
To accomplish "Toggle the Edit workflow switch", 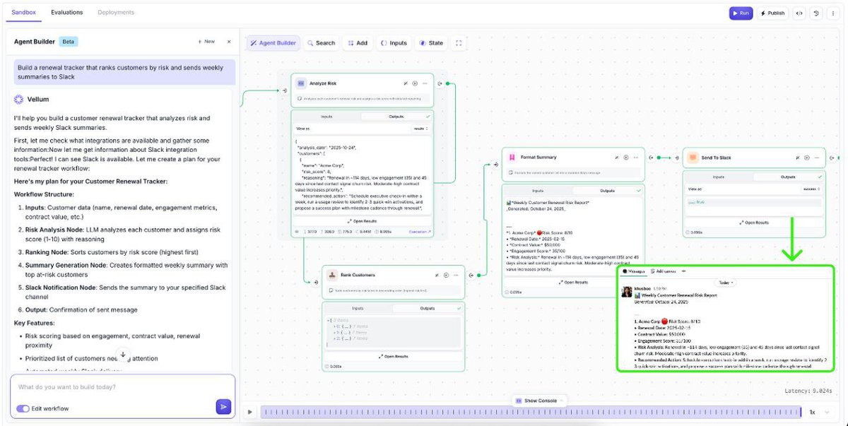I will tap(23, 408).
